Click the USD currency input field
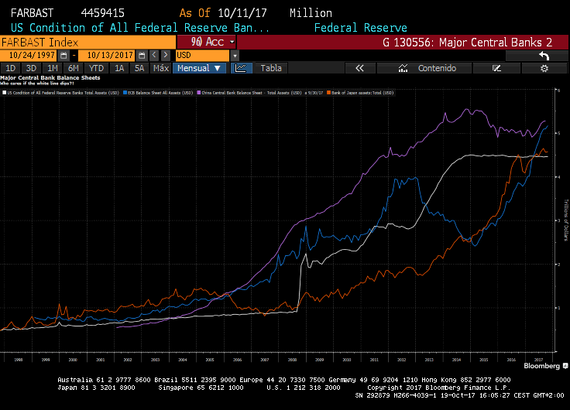This screenshot has width=570, height=410. tap(202, 56)
